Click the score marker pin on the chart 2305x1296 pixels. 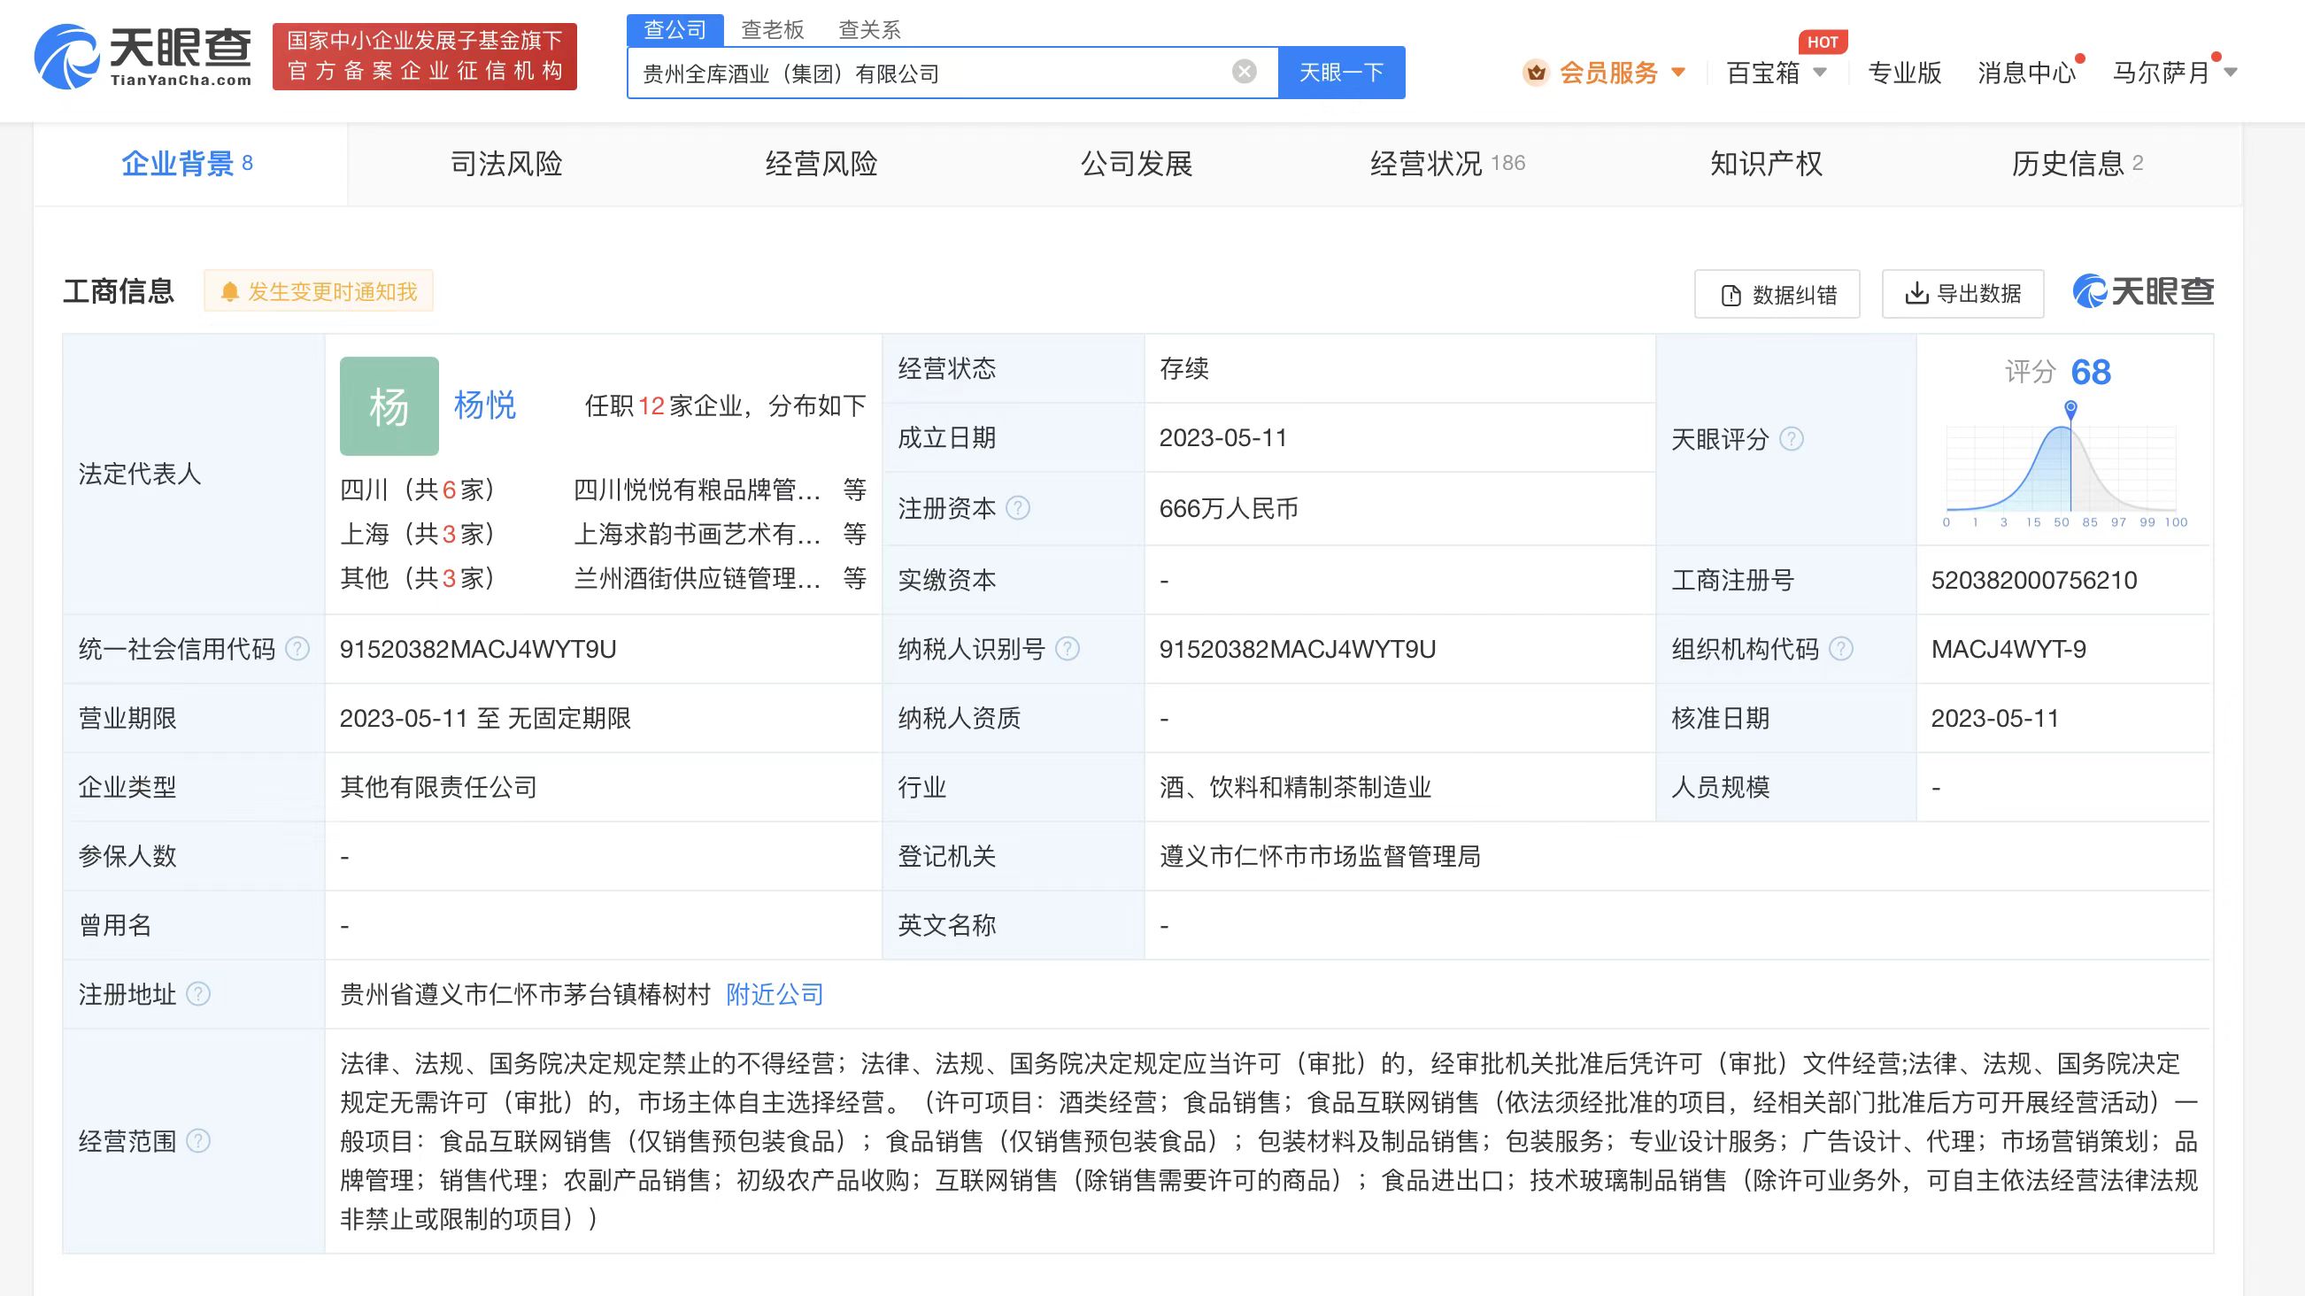(x=2070, y=409)
